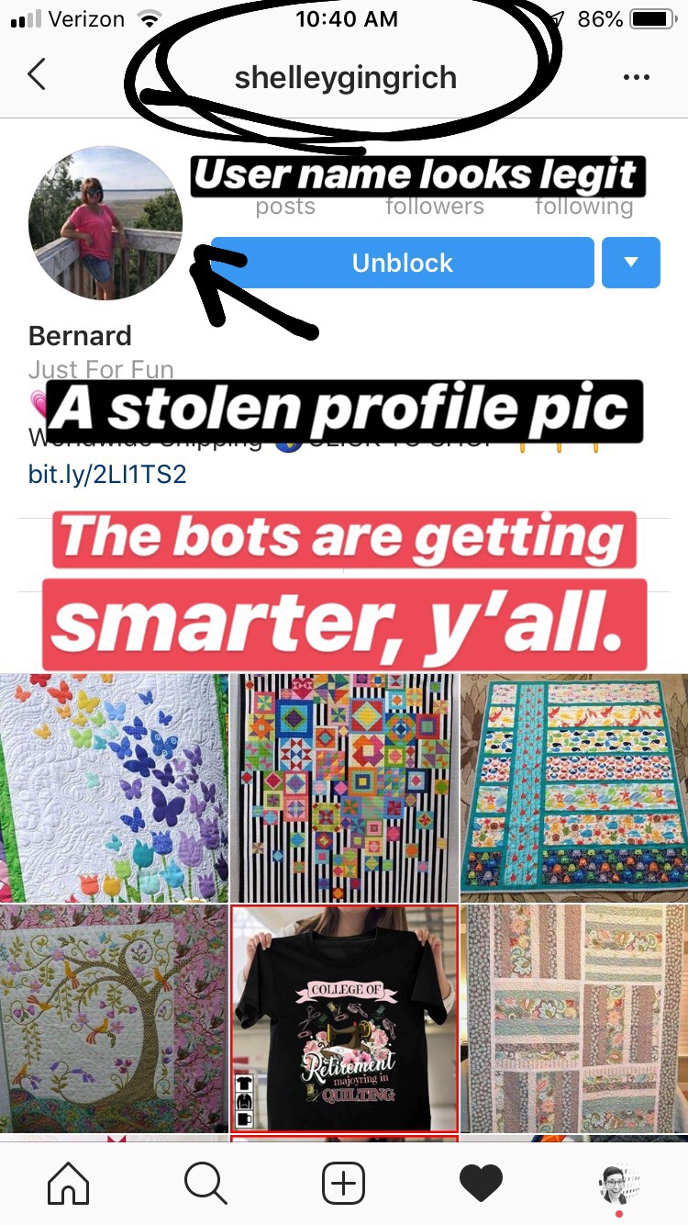This screenshot has height=1225, width=688.
Task: Tap the shelleygingrich username title
Action: pos(346,77)
